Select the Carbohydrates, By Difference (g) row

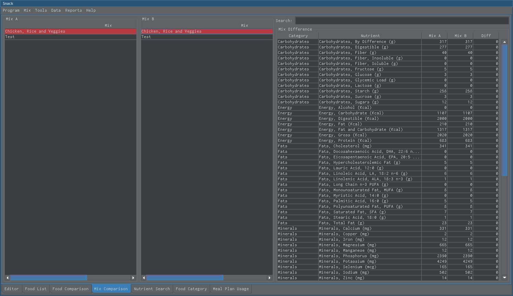click(388, 42)
